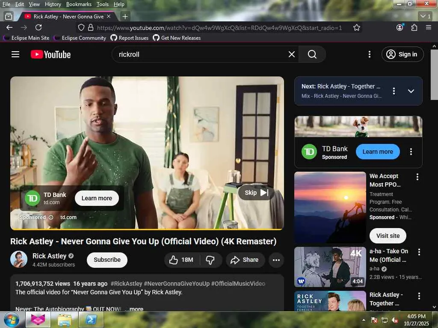Screen dimensions: 438x328
Task: Open ad info icon next to Sponsored
Action: [x=51, y=217]
